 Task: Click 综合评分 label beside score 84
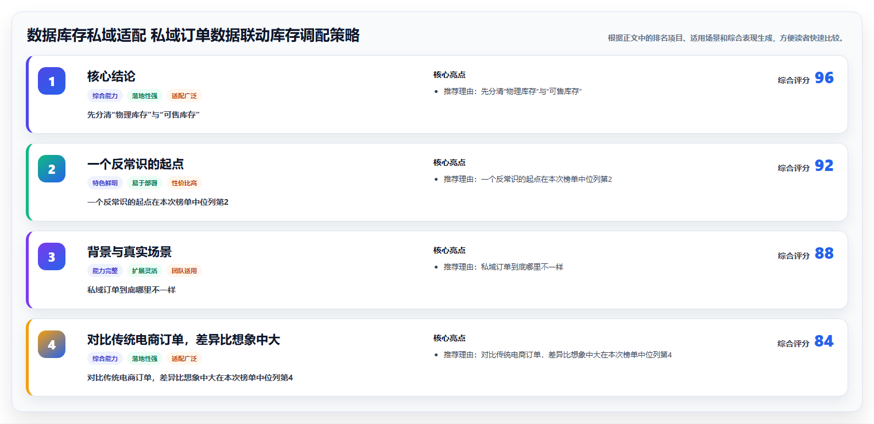pos(794,344)
